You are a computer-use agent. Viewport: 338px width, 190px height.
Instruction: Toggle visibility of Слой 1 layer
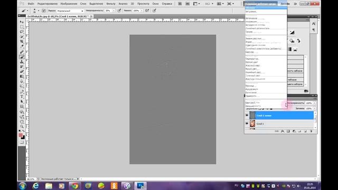[x=247, y=123]
